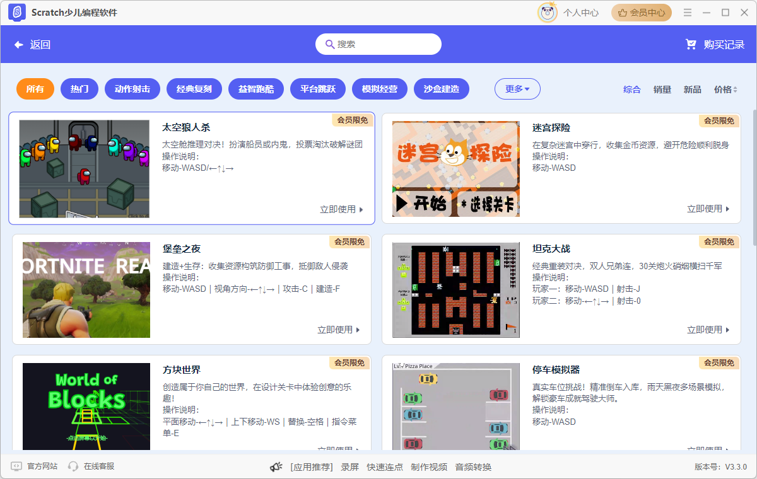Open recommended app 录屏
The width and height of the screenshot is (757, 479).
[349, 467]
